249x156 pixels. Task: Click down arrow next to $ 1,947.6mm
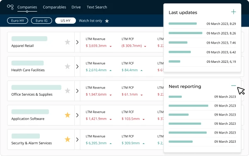tap(111, 95)
